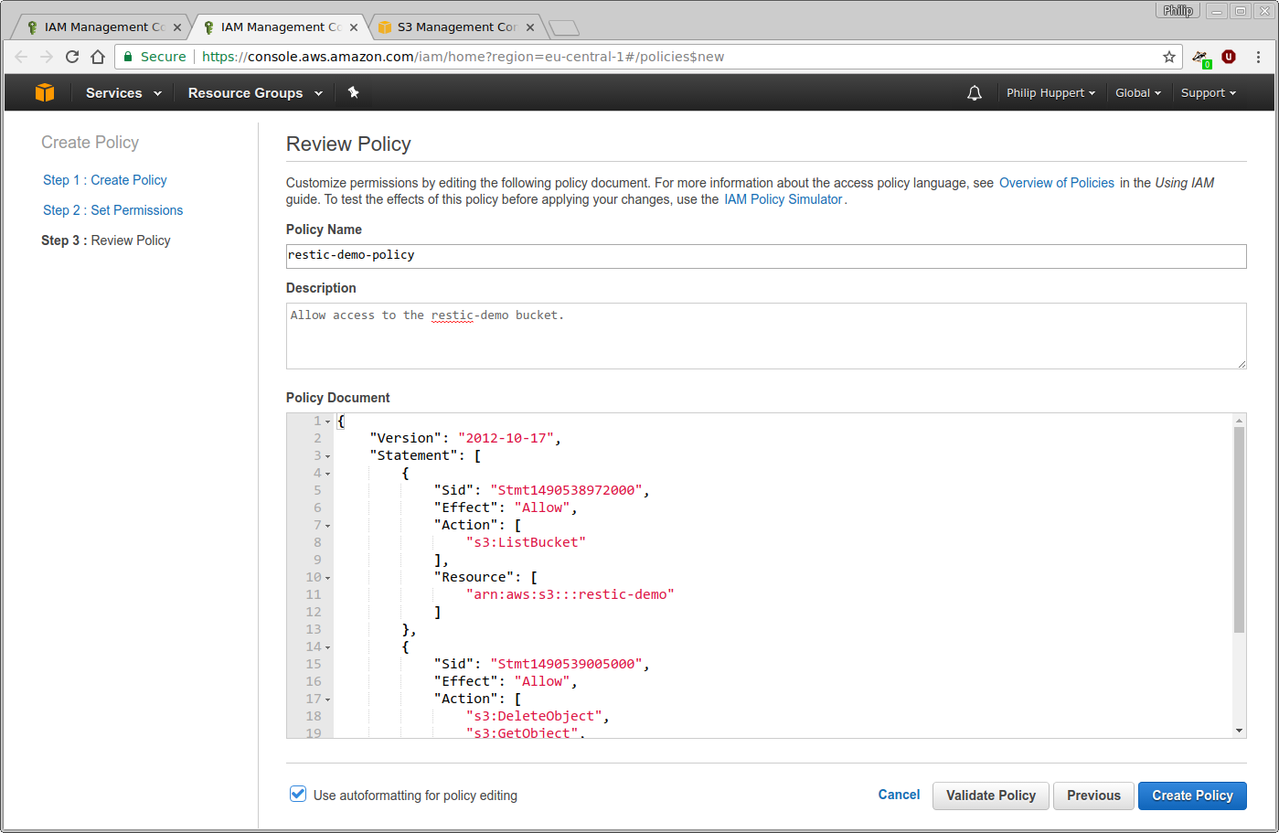This screenshot has width=1279, height=833.
Task: Click the browser home icon
Action: tap(98, 57)
